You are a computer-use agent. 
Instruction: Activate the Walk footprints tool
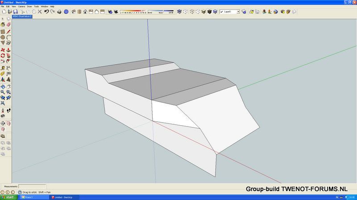[x=8, y=111]
